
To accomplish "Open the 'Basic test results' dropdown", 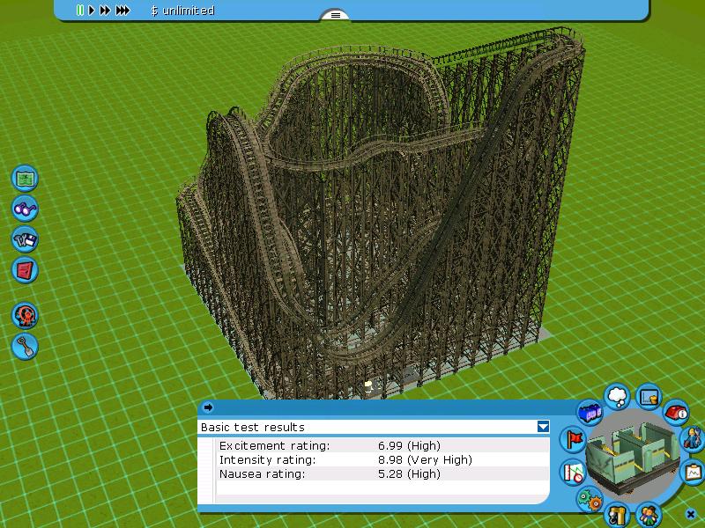I will [543, 427].
